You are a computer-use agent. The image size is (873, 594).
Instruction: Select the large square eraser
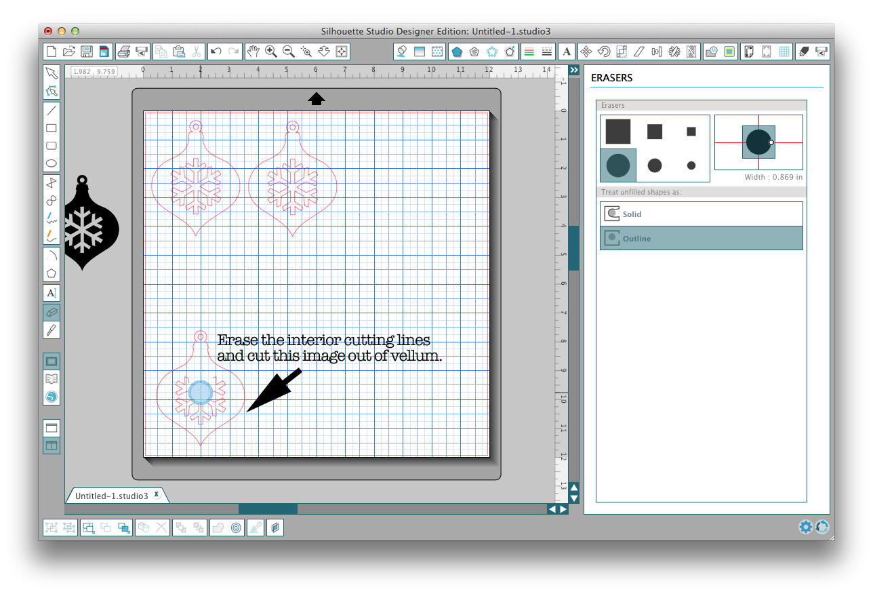(618, 132)
